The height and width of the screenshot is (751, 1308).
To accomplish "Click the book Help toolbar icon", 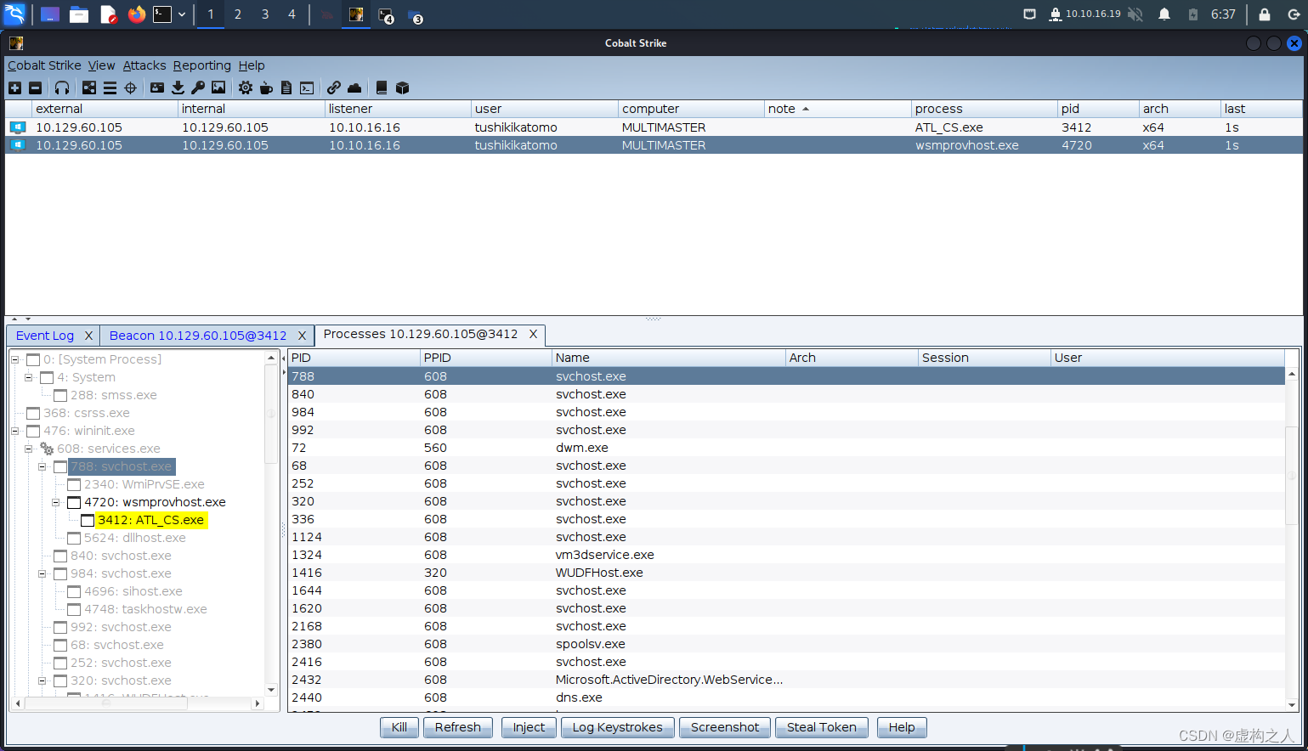I will (382, 88).
